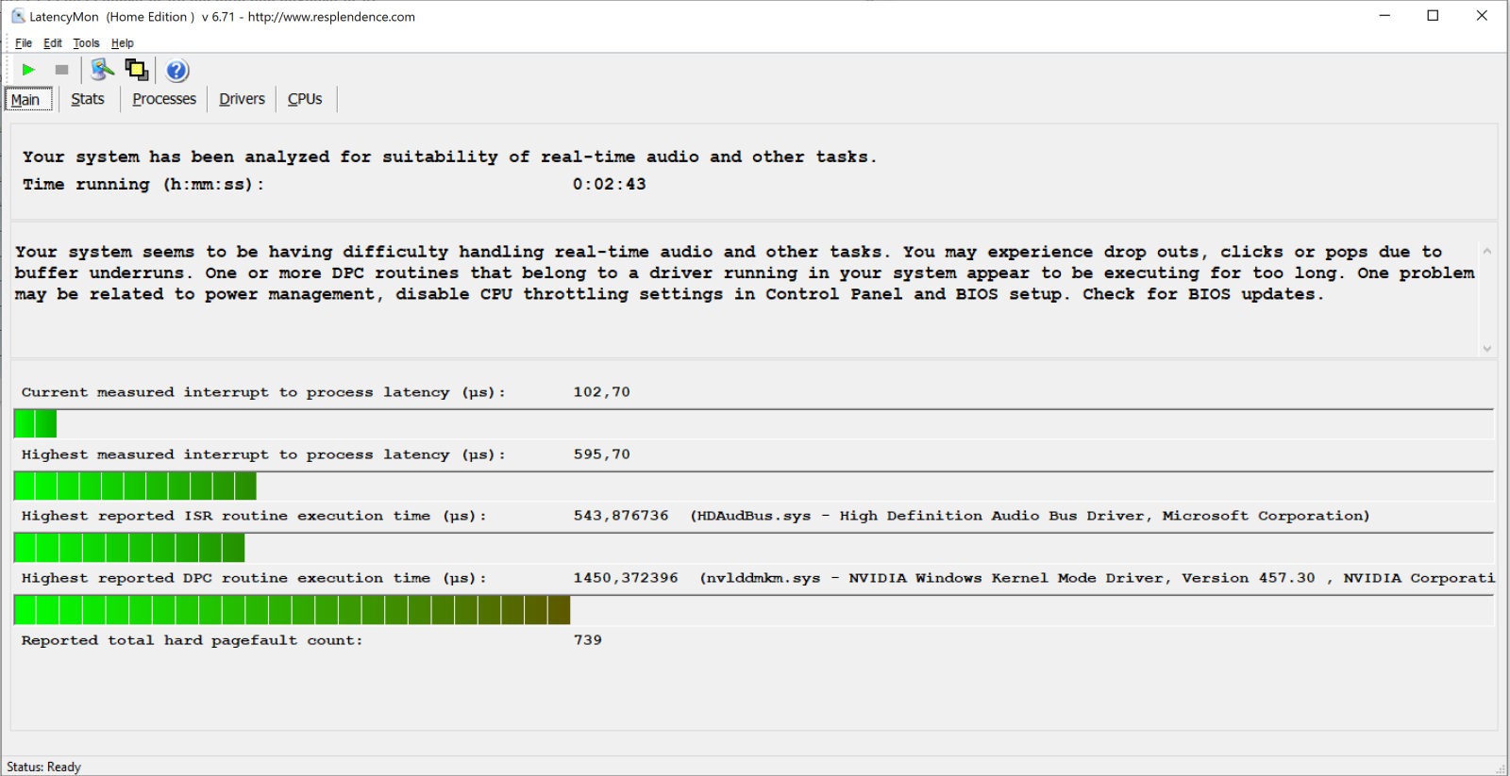Click the 'Status: Ready' status bar text
The image size is (1510, 776).
[x=43, y=767]
